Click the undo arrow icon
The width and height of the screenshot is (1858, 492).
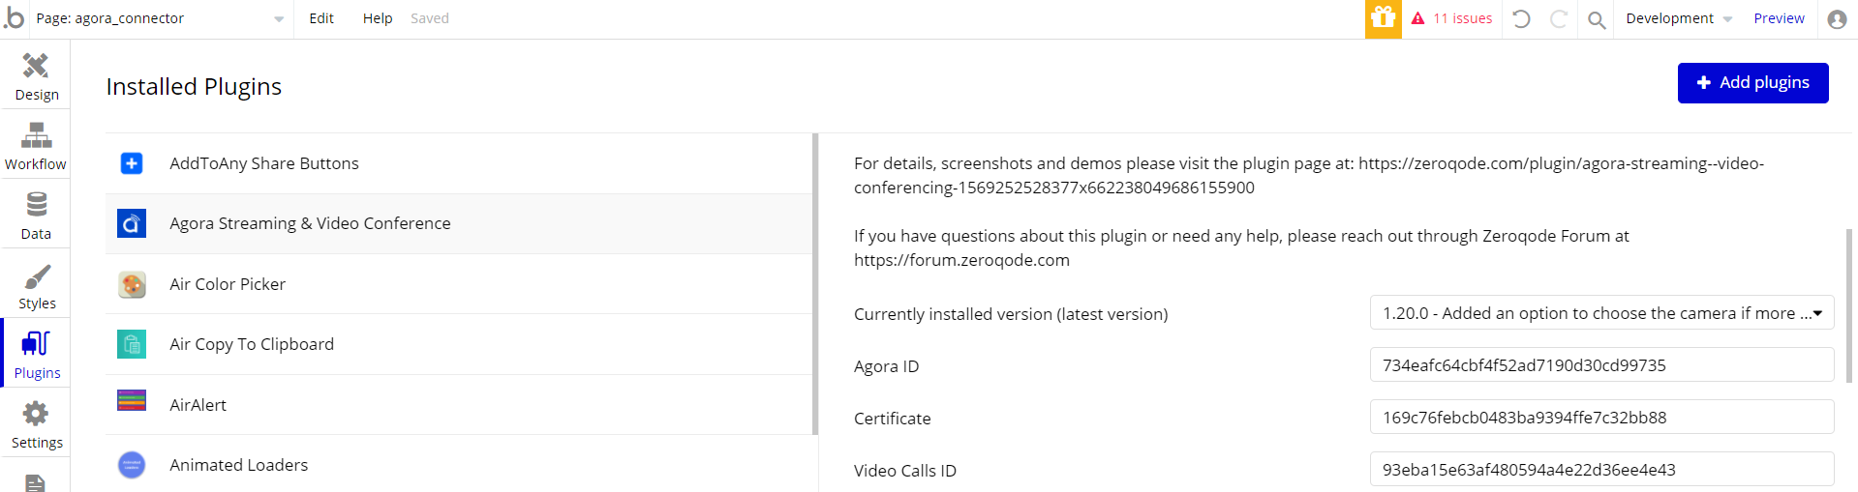[x=1521, y=18]
